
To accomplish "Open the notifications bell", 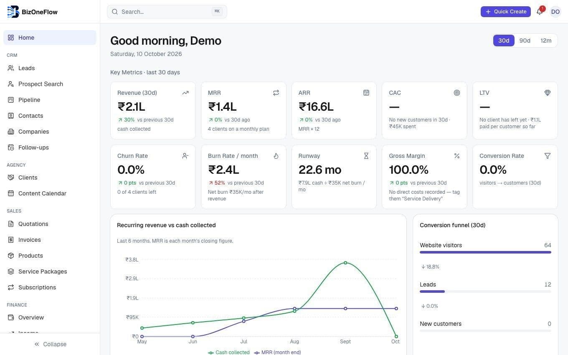I will coord(540,12).
